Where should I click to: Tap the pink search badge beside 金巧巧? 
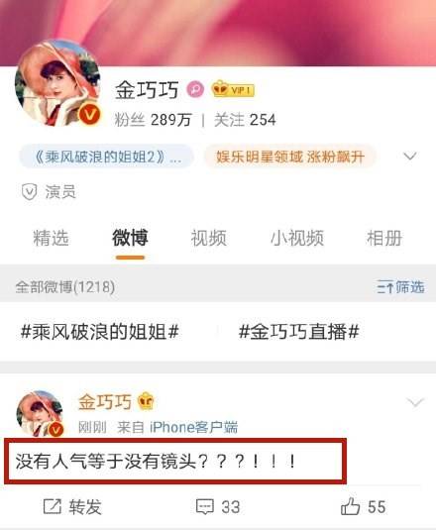click(195, 89)
